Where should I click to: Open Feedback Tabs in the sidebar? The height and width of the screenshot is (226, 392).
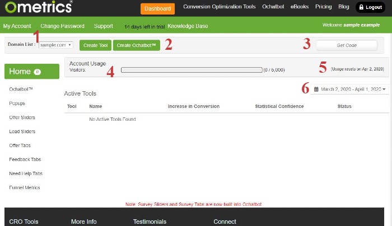(25, 159)
